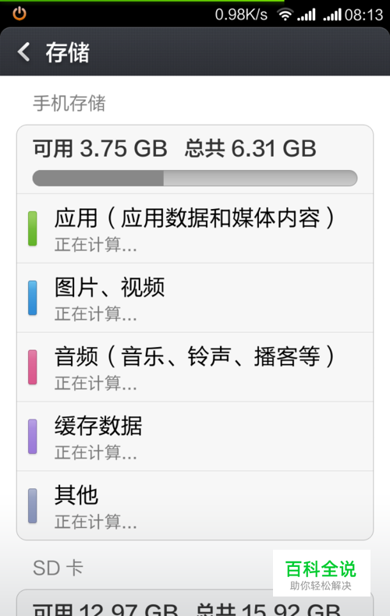Open 应用（应用数据和媒体内容）entry
This screenshot has height=616, width=390.
click(x=195, y=228)
